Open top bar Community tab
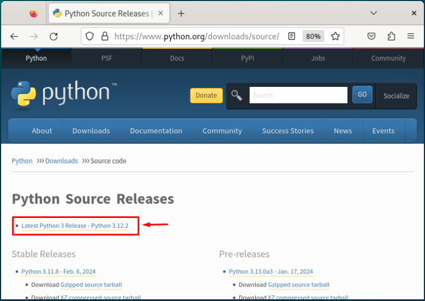This screenshot has height=301, width=425. [x=388, y=58]
